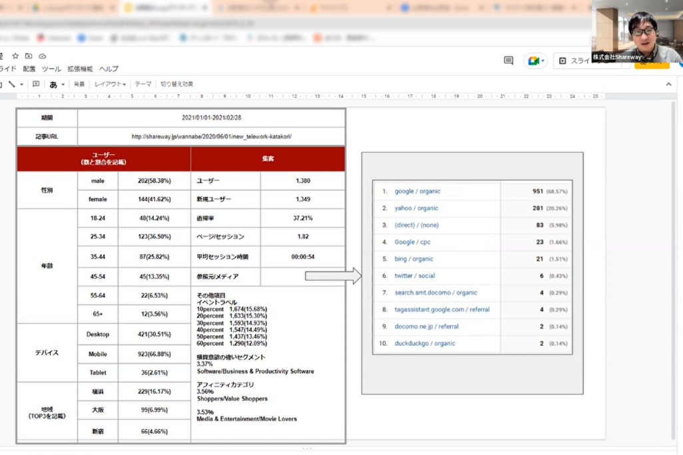683x455 pixels.
Task: Open the レイアウト layout dropdown
Action: [x=110, y=84]
